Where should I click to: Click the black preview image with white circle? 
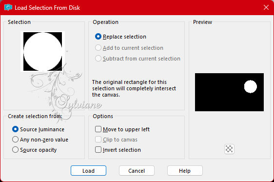[229, 92]
